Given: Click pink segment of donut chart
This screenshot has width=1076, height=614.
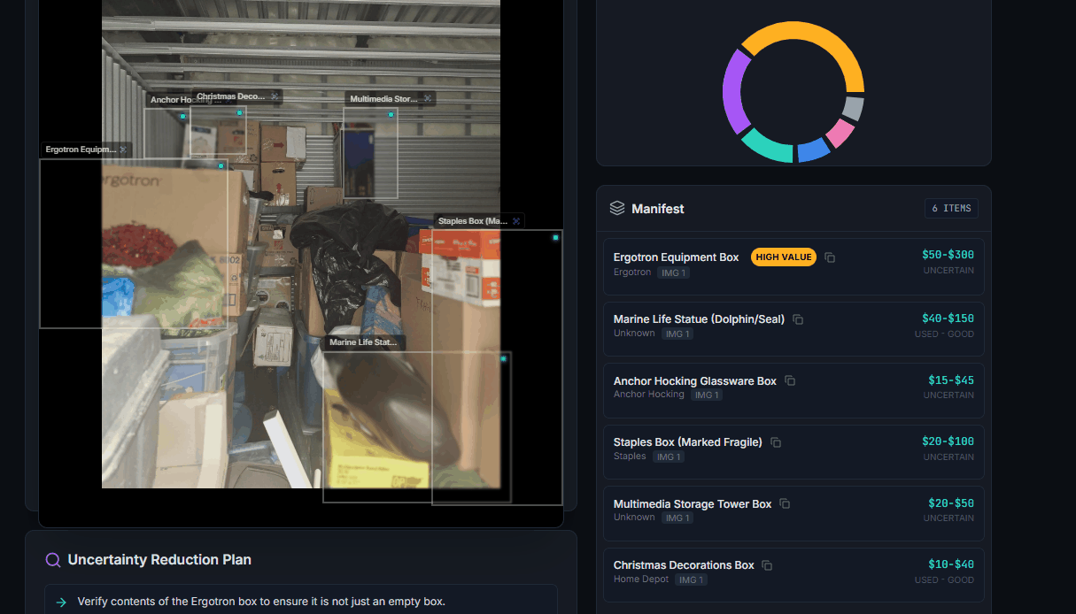Looking at the screenshot, I should point(840,134).
